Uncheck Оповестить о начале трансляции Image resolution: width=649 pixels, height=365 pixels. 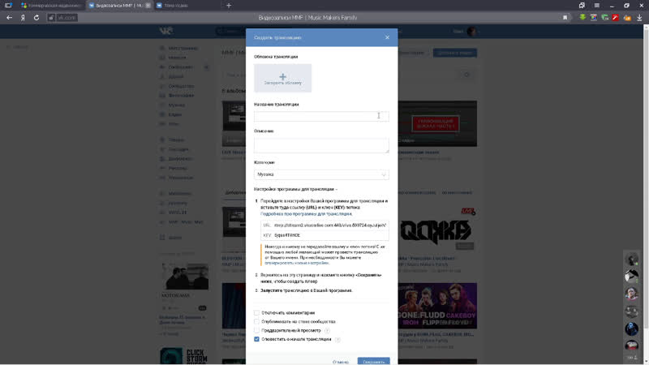[257, 340]
